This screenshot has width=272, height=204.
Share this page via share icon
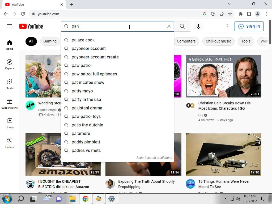(222, 14)
